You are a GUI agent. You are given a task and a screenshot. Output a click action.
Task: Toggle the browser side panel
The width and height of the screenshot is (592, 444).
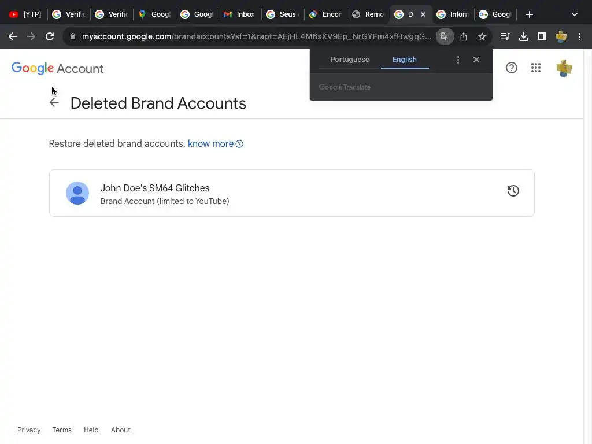point(542,36)
